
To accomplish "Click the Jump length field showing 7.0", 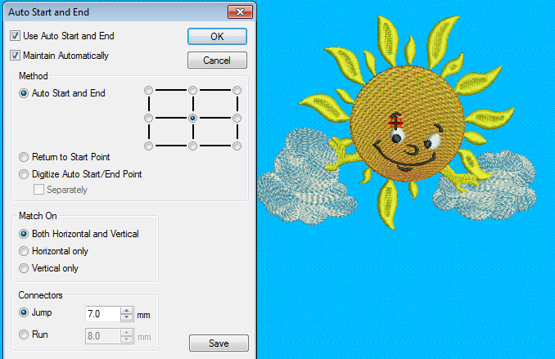I will 102,314.
